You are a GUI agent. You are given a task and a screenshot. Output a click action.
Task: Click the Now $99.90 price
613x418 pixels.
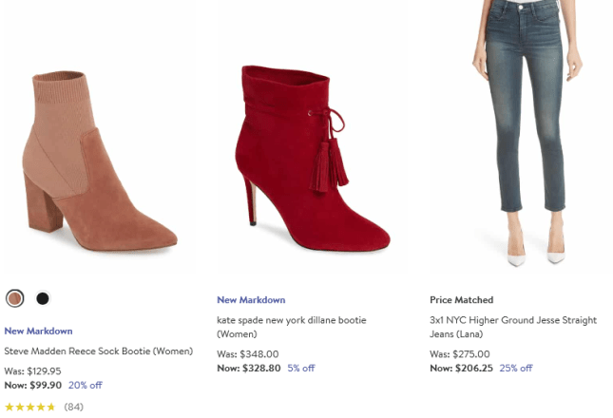pos(33,386)
